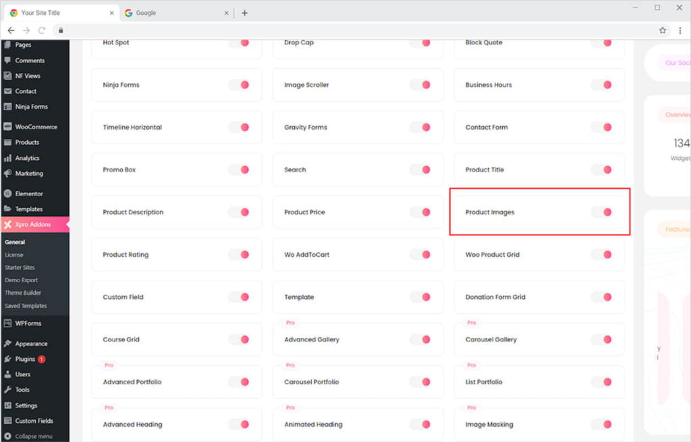Viewport: 691px width, 442px height.
Task: Open the Starter Sites submenu link
Action: click(20, 267)
